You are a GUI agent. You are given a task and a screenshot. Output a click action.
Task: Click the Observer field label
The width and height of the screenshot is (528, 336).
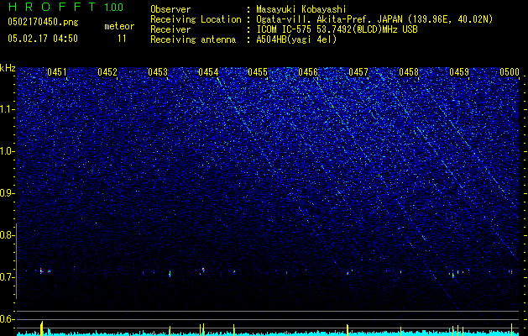(x=170, y=9)
